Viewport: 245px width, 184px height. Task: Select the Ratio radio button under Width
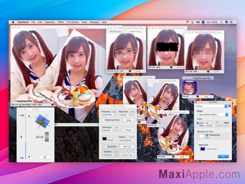click(198, 126)
